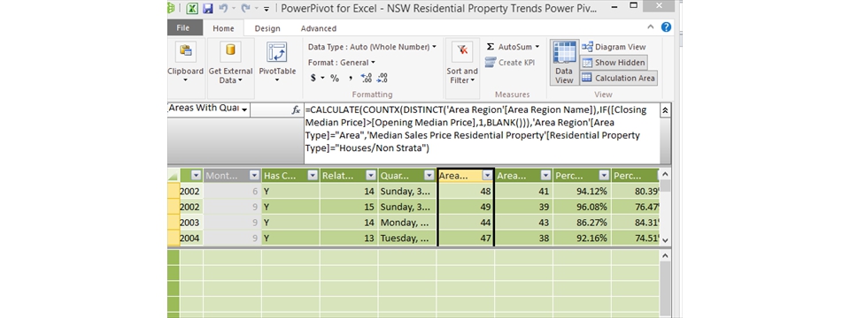
Task: Switch to Data View
Action: click(564, 62)
